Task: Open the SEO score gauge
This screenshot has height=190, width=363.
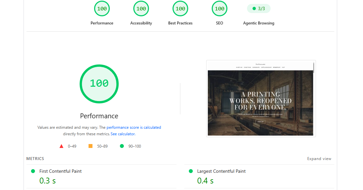Action: coord(220,8)
